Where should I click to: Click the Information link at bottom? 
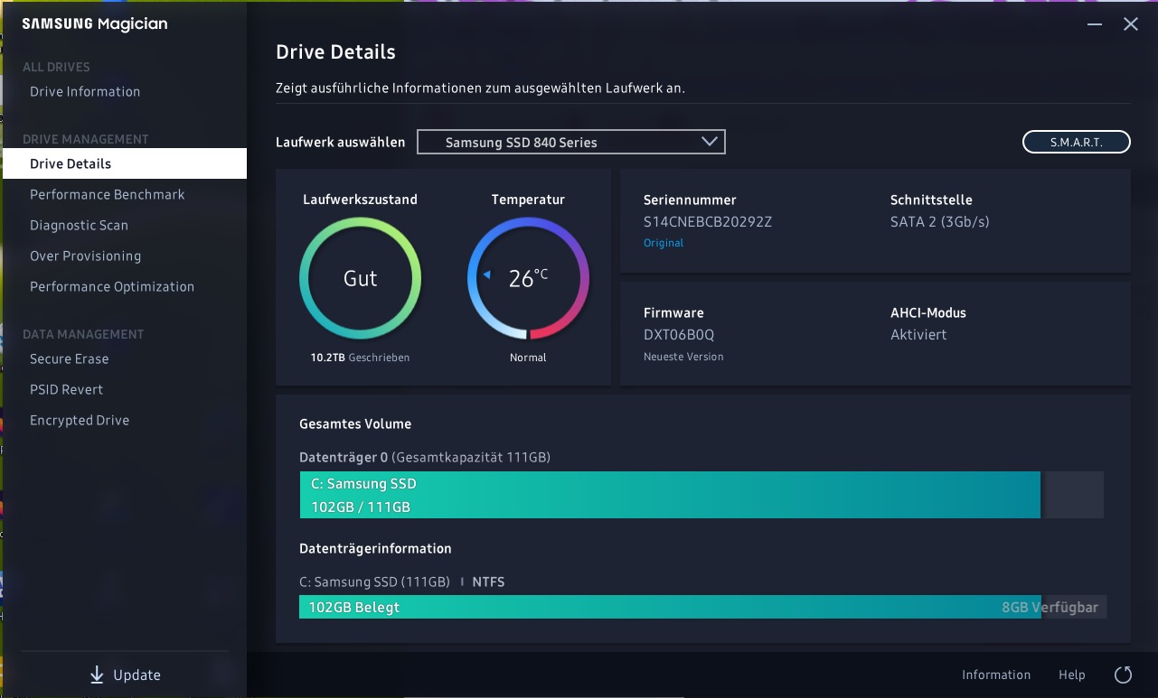point(995,675)
